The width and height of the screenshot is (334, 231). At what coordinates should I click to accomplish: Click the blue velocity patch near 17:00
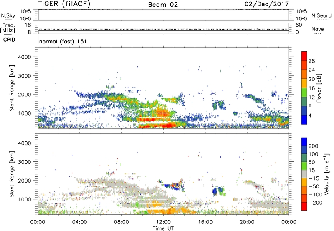(x=215, y=191)
